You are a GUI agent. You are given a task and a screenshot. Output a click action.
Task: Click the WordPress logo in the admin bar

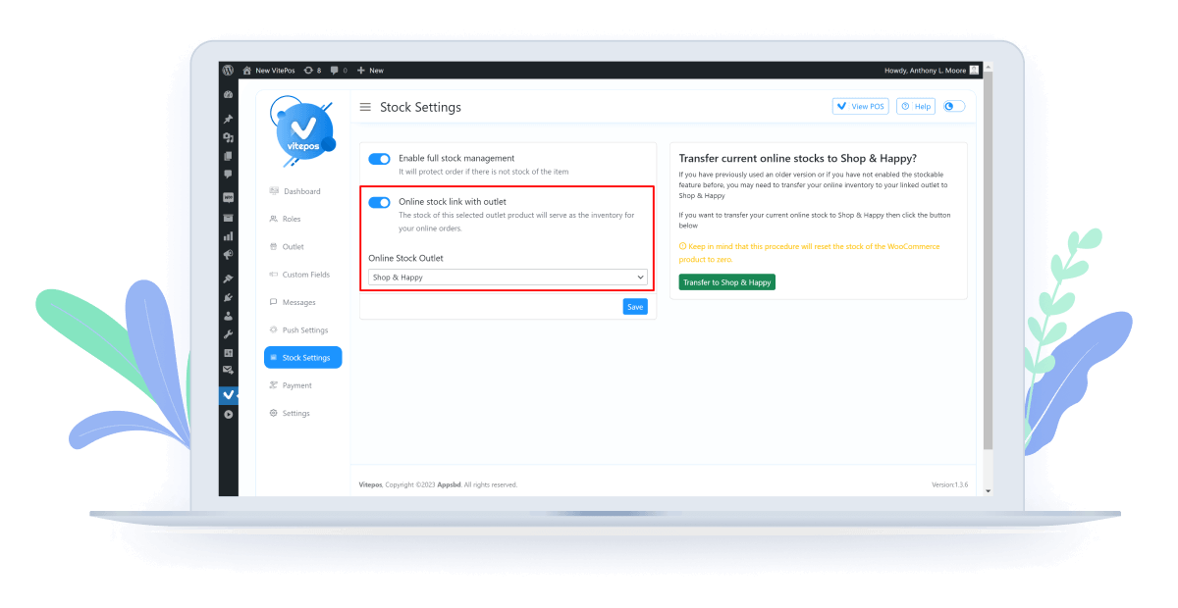pyautogui.click(x=228, y=71)
